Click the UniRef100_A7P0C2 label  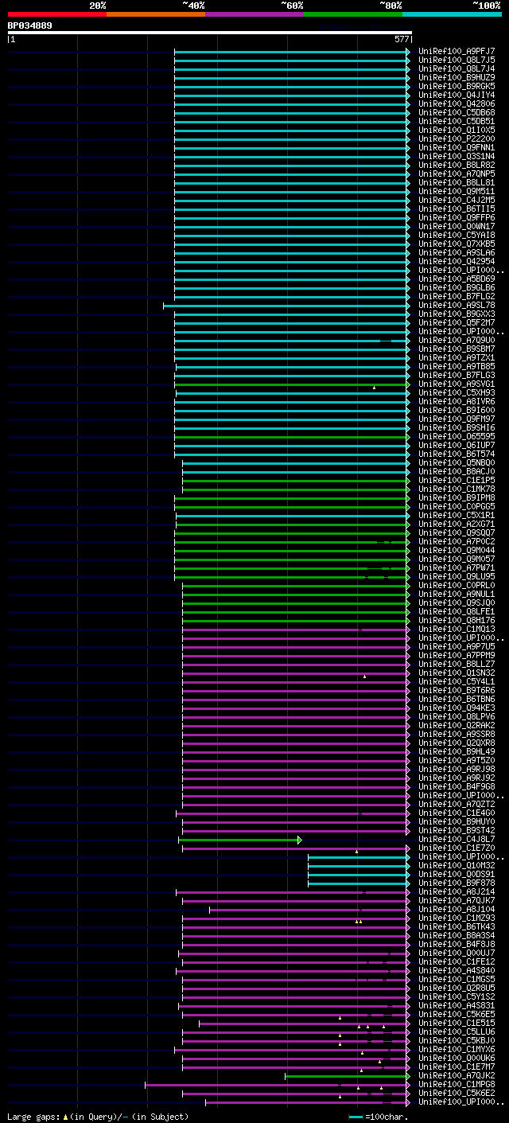(457, 541)
